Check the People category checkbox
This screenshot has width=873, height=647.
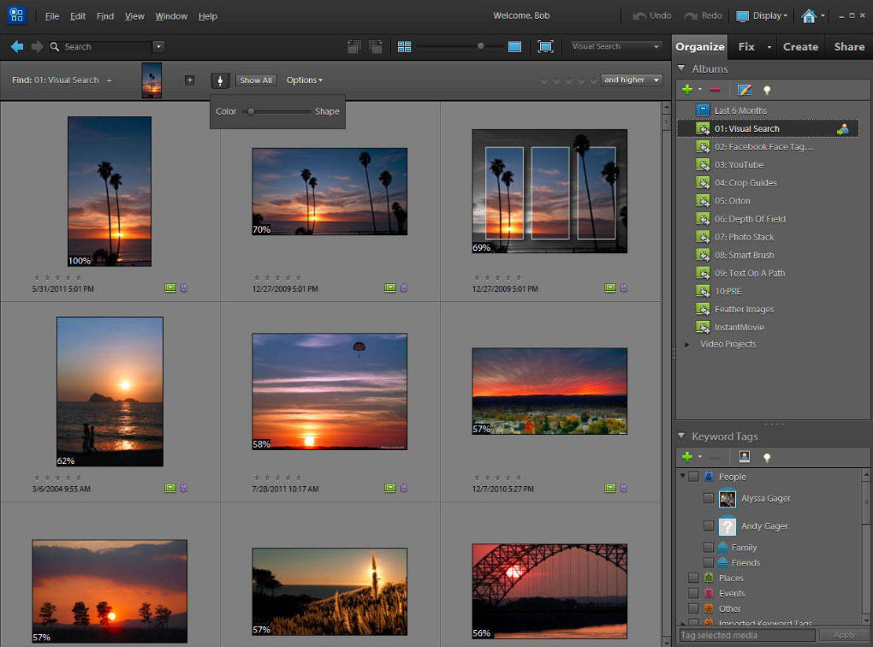pos(694,477)
